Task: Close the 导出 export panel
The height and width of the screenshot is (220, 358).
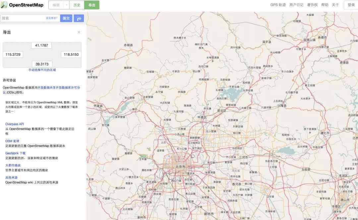Action: click(x=79, y=32)
